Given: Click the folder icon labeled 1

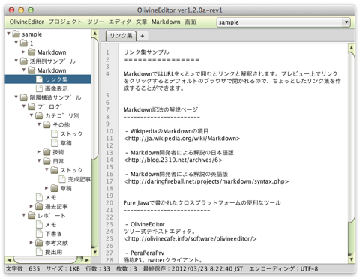Looking at the screenshot, I should coord(24,43).
